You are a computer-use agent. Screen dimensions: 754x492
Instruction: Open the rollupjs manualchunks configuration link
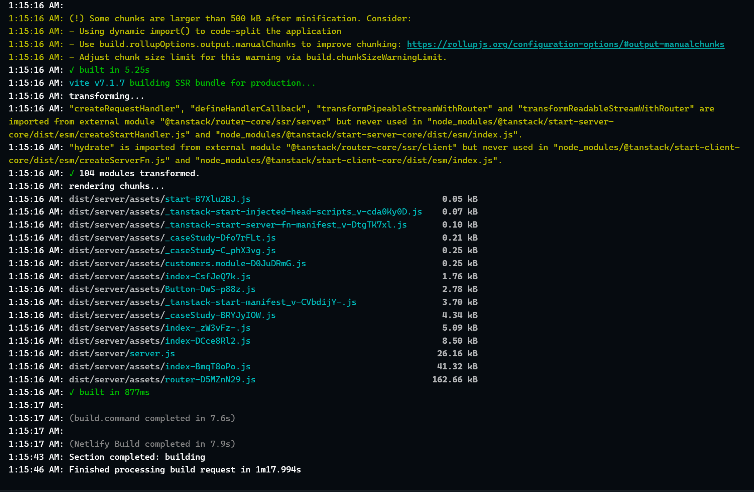click(565, 44)
